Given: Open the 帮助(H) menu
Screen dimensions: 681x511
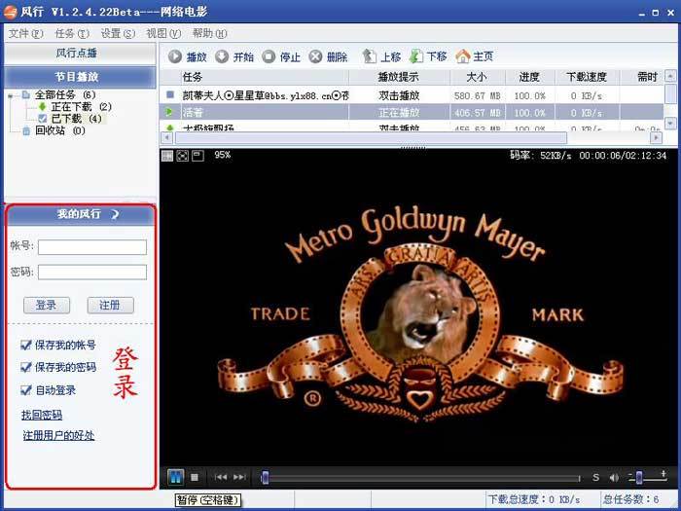Looking at the screenshot, I should coord(210,33).
